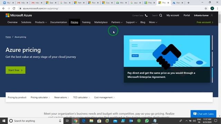This screenshot has height=124, width=221.
Task: Open the TCO calculator link
Action: click(x=81, y=97)
